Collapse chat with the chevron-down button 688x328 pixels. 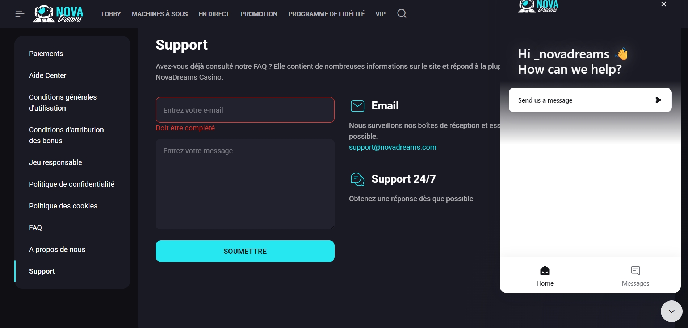click(x=671, y=311)
